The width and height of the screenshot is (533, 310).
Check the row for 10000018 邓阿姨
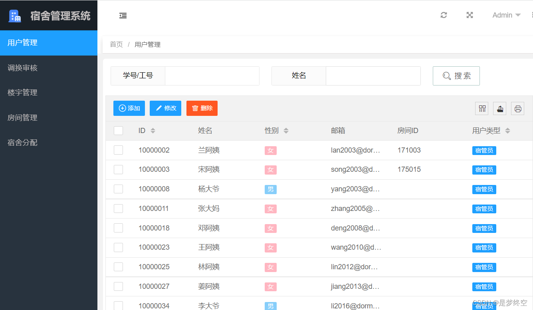[119, 228]
